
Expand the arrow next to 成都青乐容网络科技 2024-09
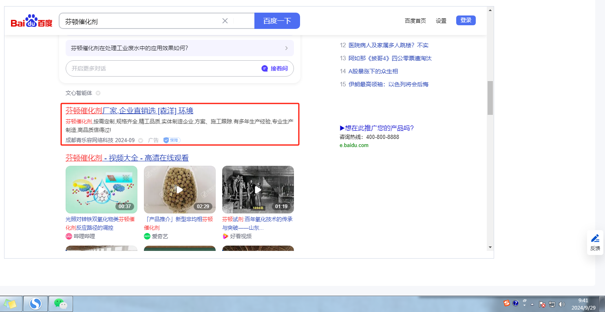pyautogui.click(x=141, y=141)
